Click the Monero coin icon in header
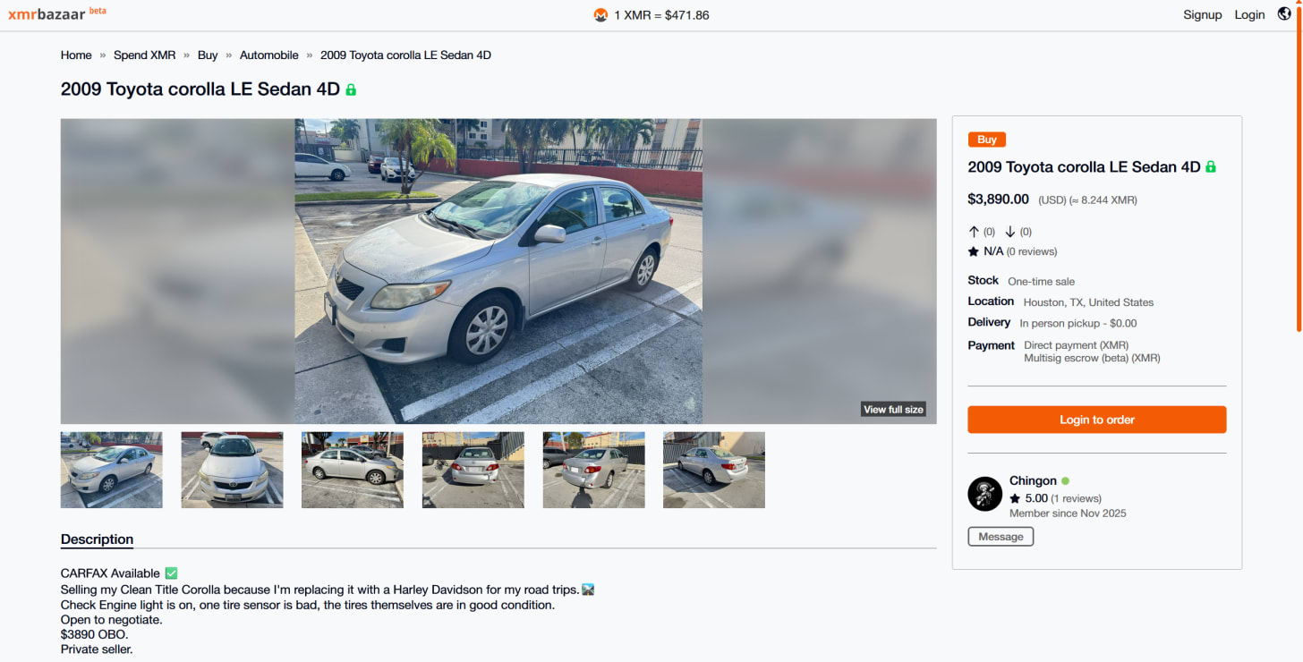Image resolution: width=1303 pixels, height=662 pixels. tap(600, 15)
